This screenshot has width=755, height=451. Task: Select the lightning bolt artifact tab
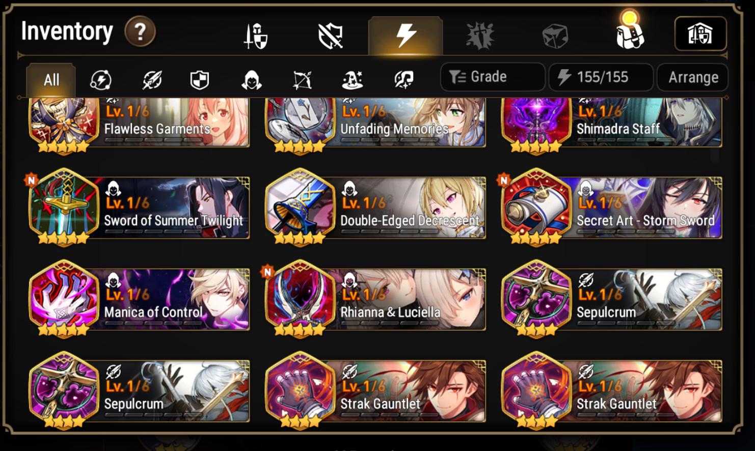(x=406, y=36)
